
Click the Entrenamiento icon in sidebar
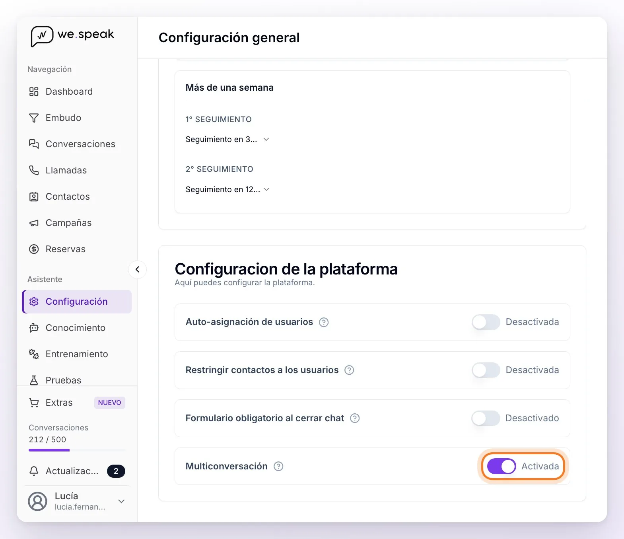coord(34,354)
